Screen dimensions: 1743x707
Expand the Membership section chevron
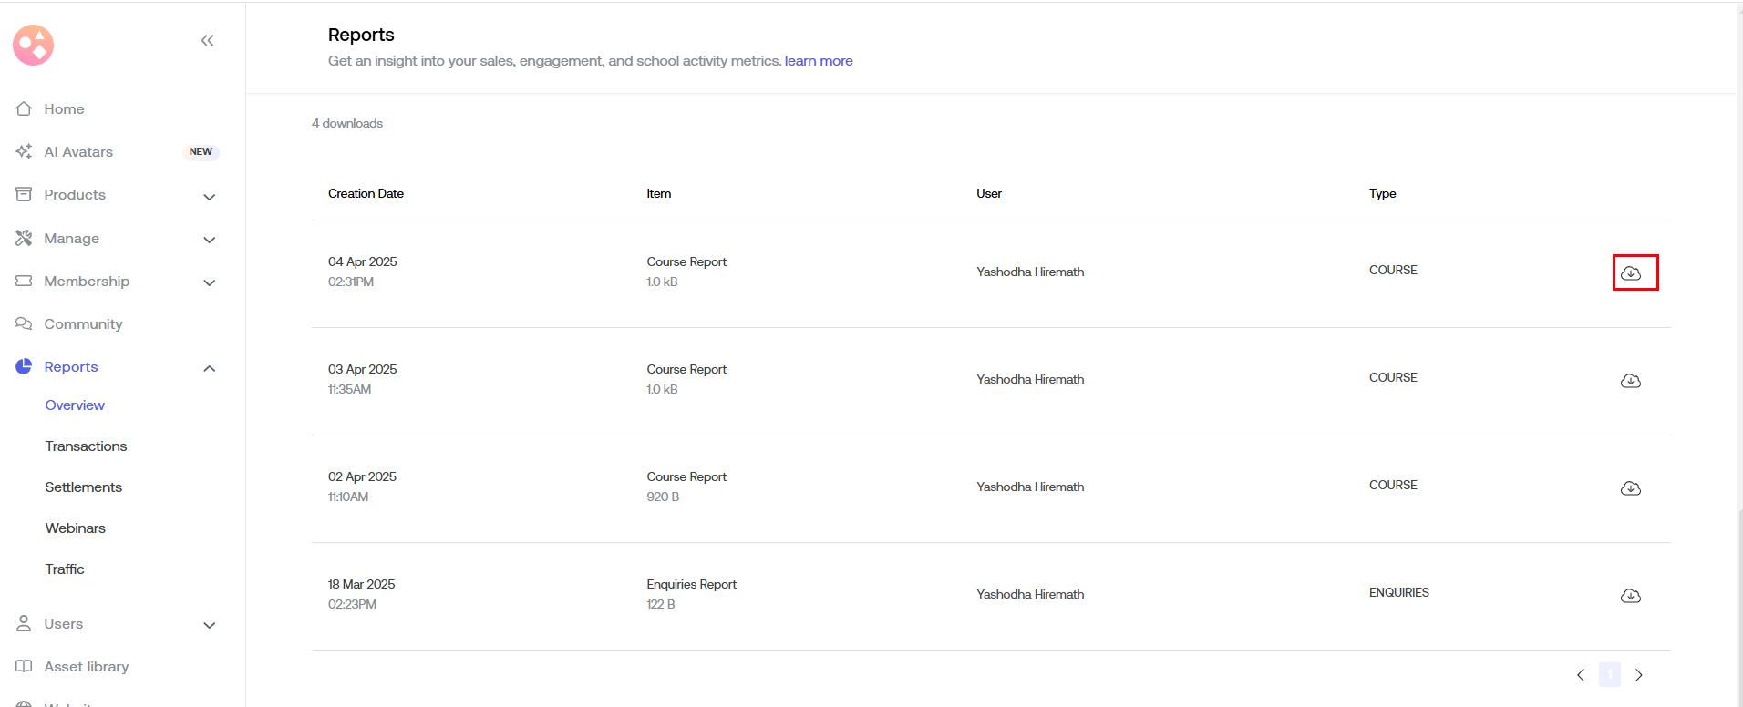pos(210,282)
